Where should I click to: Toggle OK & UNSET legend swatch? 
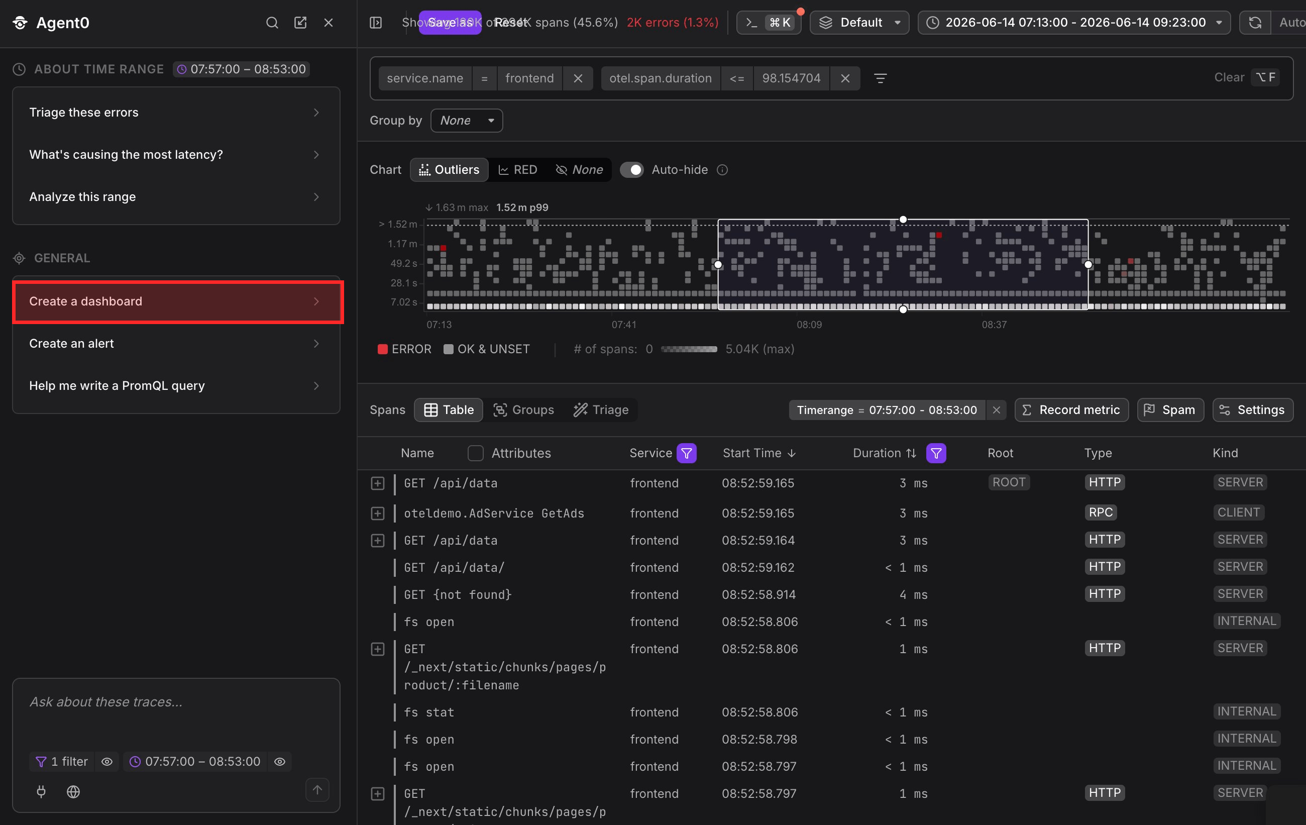[448, 349]
